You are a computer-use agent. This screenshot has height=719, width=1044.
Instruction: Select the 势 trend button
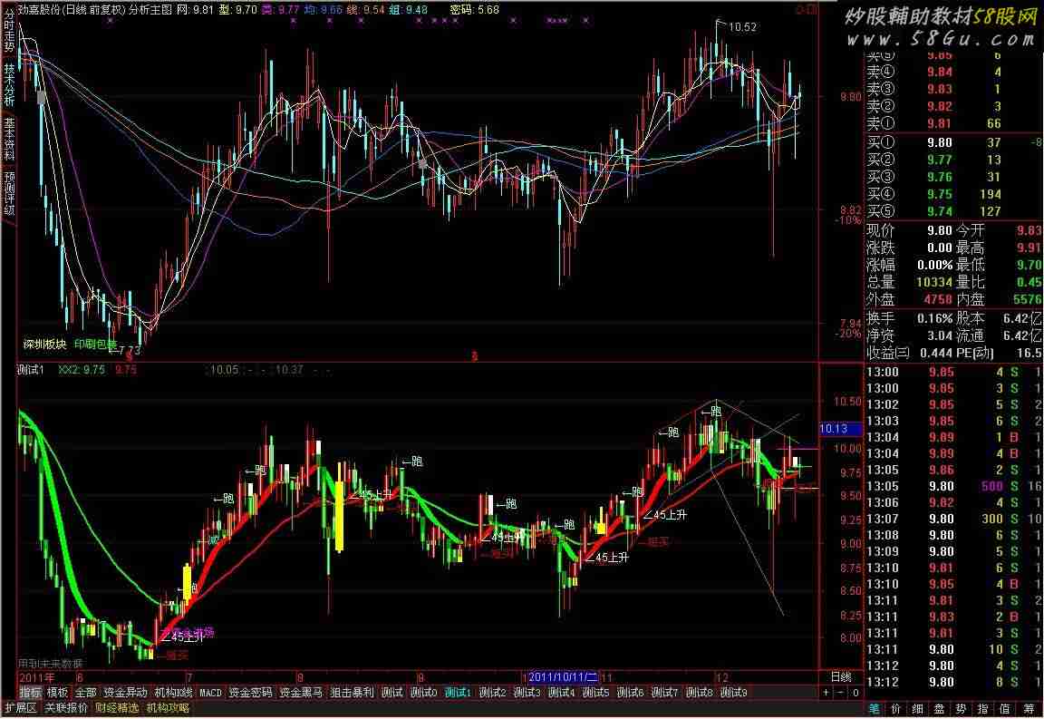(962, 708)
